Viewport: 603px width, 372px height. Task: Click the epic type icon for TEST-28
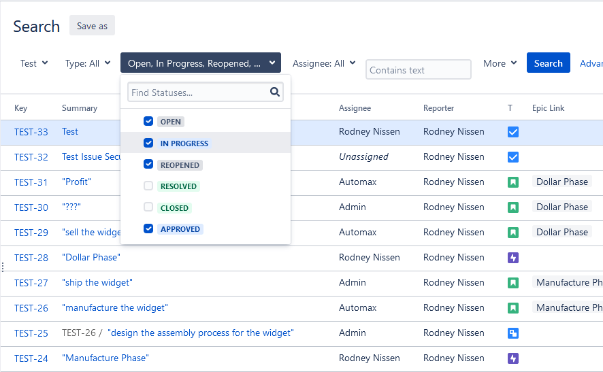[x=513, y=258]
